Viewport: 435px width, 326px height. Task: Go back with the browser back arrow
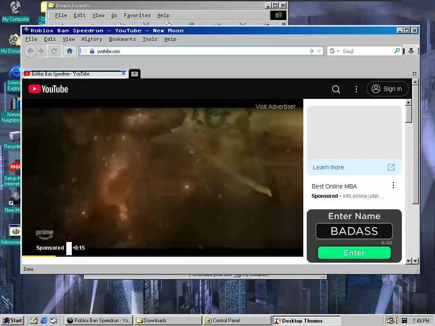click(x=31, y=51)
